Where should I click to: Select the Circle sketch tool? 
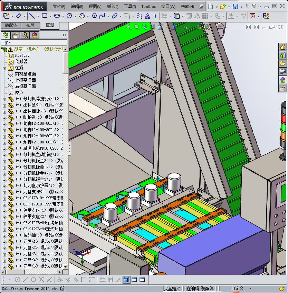(x=69, y=16)
